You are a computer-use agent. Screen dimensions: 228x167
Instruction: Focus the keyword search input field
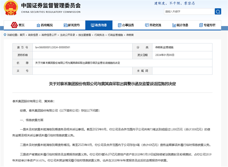point(189,11)
